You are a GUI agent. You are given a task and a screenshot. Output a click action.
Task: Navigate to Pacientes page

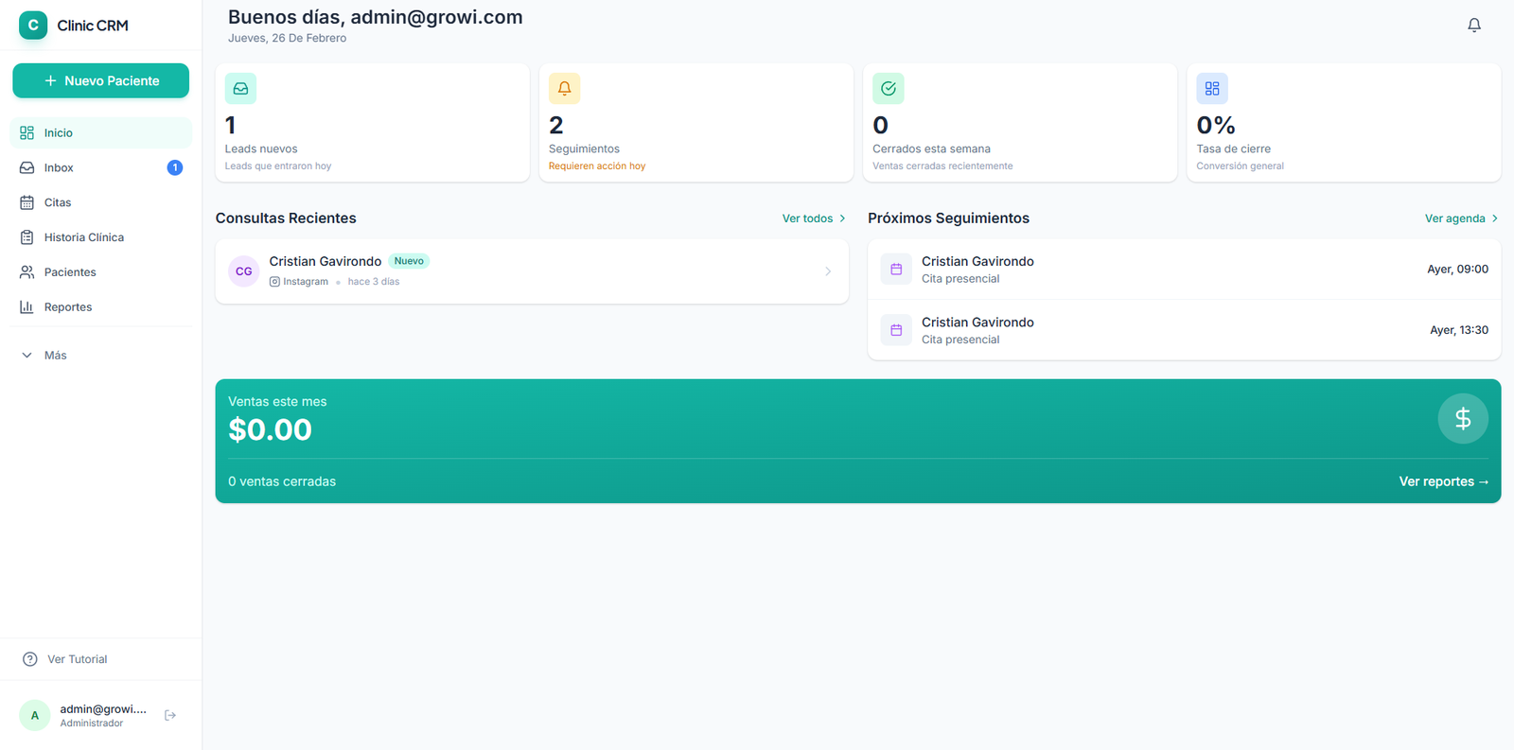tap(70, 272)
